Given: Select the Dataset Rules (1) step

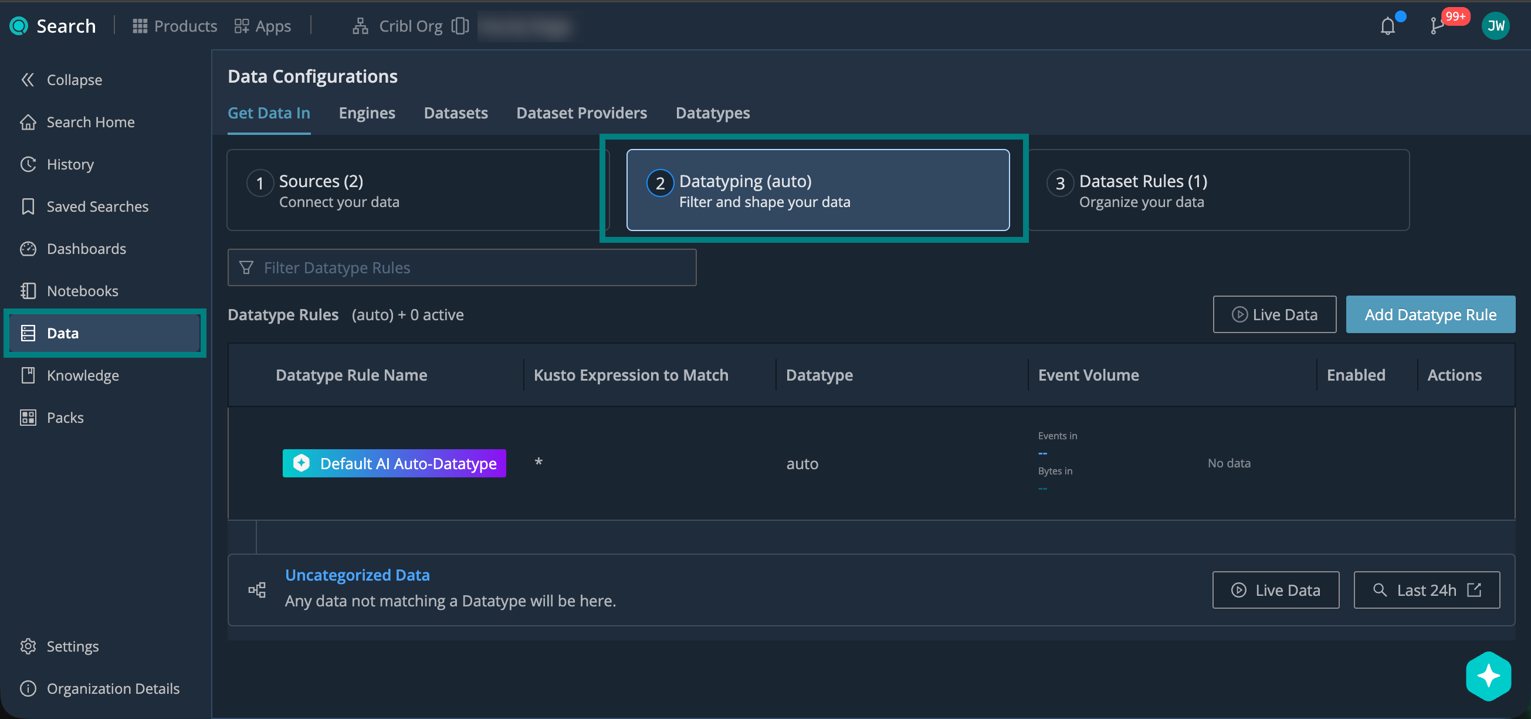Looking at the screenshot, I should tap(1218, 190).
